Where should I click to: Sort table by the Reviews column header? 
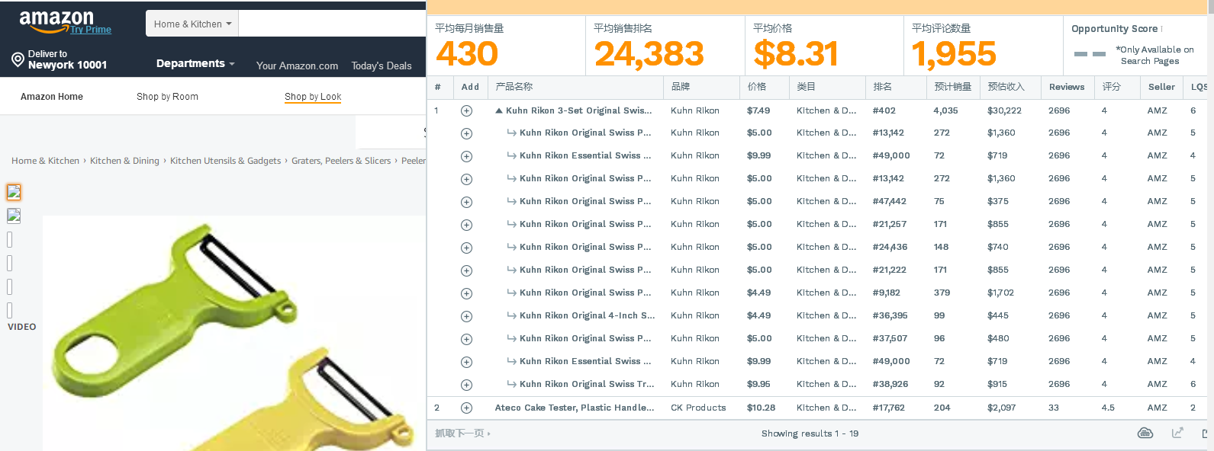(x=1066, y=87)
